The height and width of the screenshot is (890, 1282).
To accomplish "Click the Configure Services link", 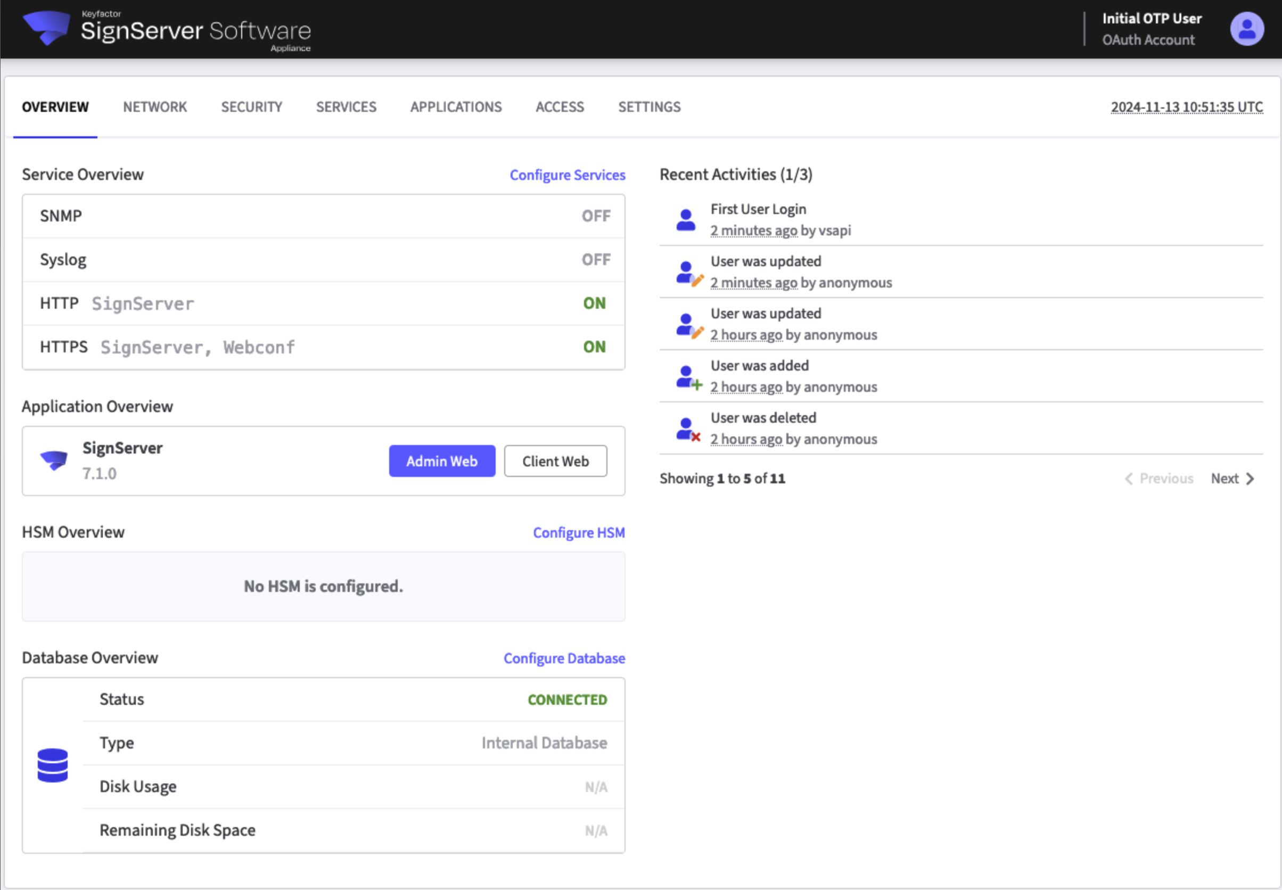I will coord(568,175).
